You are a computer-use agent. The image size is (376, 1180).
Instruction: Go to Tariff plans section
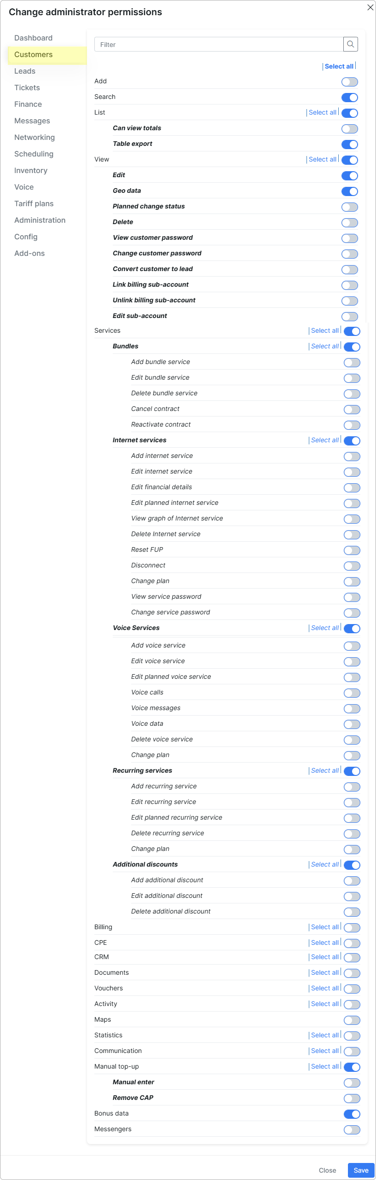click(x=34, y=203)
